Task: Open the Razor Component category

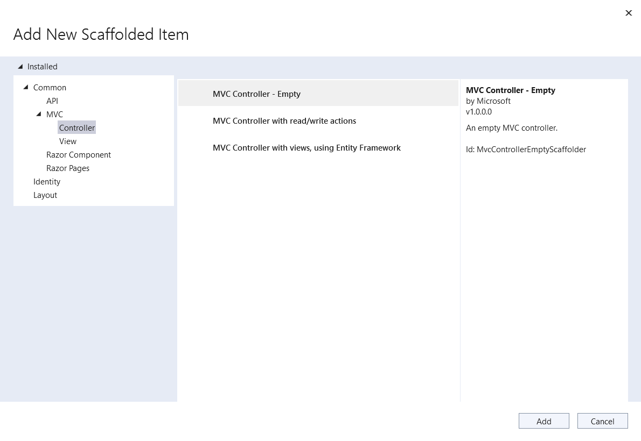Action: point(79,155)
